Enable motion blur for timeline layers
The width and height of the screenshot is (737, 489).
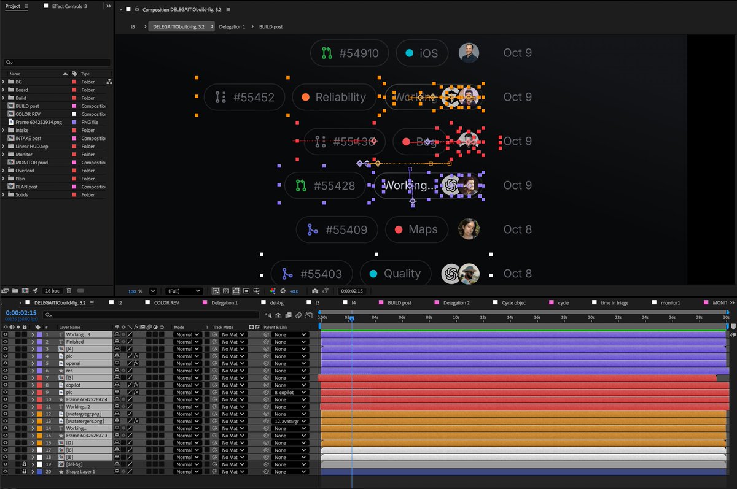pos(297,315)
